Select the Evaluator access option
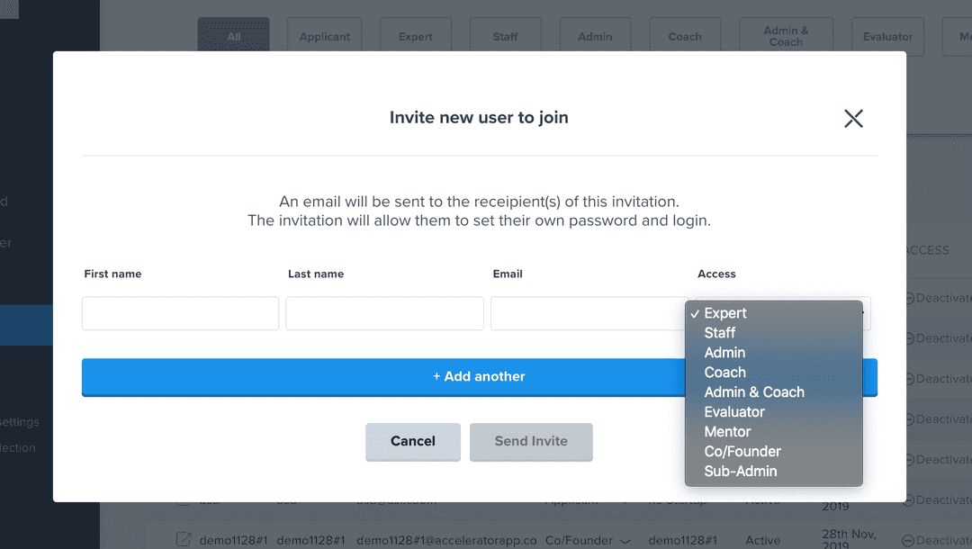This screenshot has height=549, width=972. pyautogui.click(x=734, y=412)
